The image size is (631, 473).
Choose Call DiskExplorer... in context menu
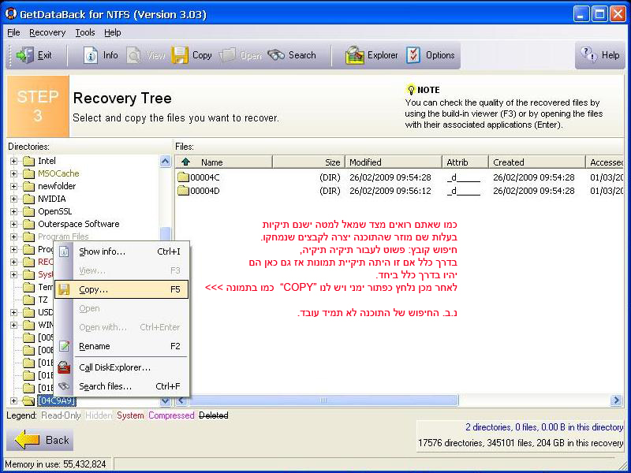click(121, 367)
